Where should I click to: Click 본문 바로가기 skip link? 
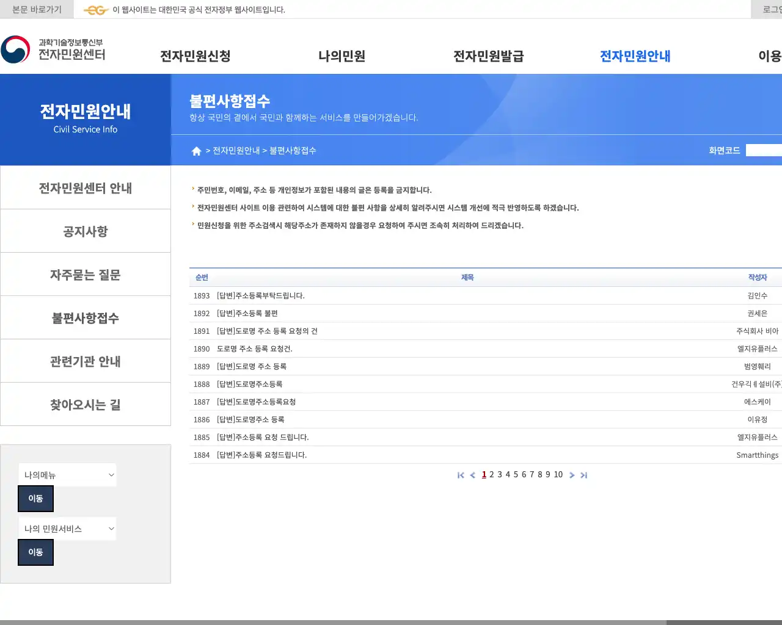[x=37, y=10]
